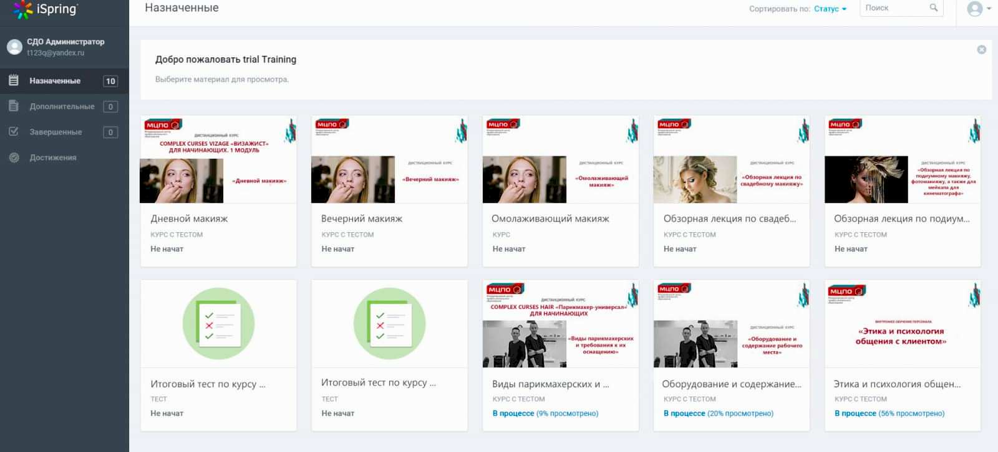This screenshot has width=998, height=452.
Task: Click the first Итоговый тест checklist icon
Action: 218,323
